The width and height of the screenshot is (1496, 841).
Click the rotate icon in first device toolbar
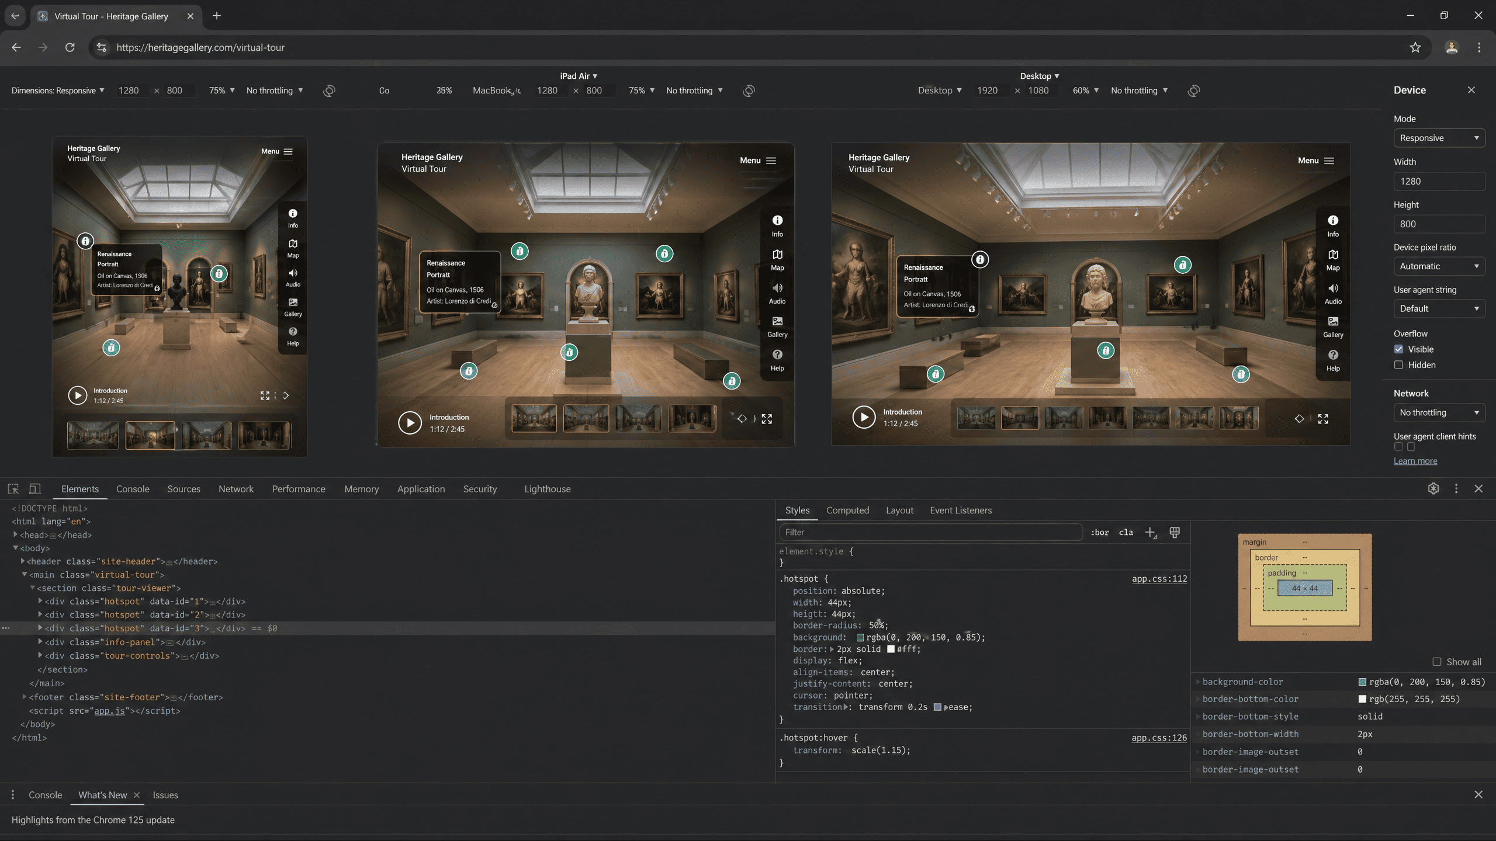(329, 91)
